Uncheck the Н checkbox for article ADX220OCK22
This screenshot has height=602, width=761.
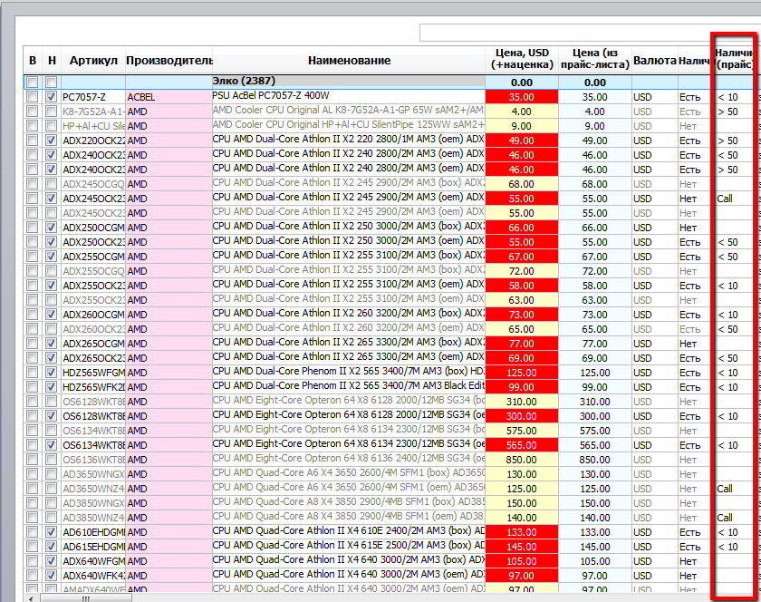pyautogui.click(x=51, y=141)
